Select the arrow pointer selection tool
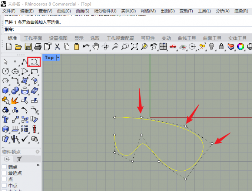Screen dimensions: 252x191 pos(5,62)
